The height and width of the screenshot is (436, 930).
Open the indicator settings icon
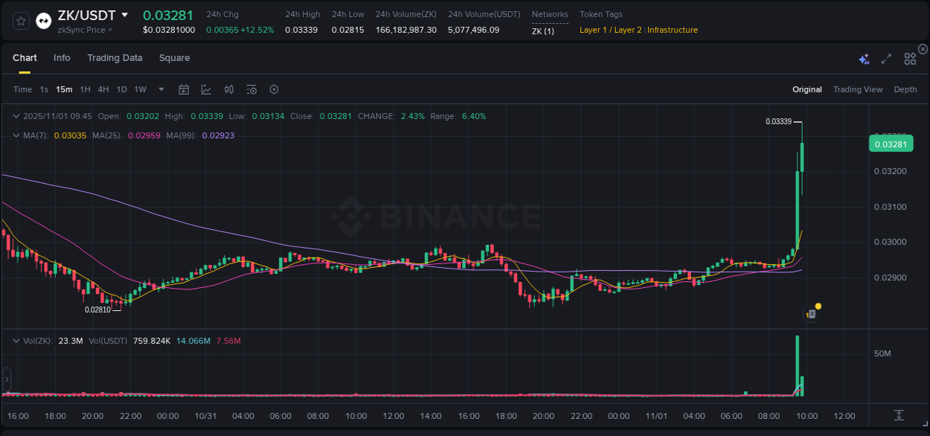tap(251, 89)
